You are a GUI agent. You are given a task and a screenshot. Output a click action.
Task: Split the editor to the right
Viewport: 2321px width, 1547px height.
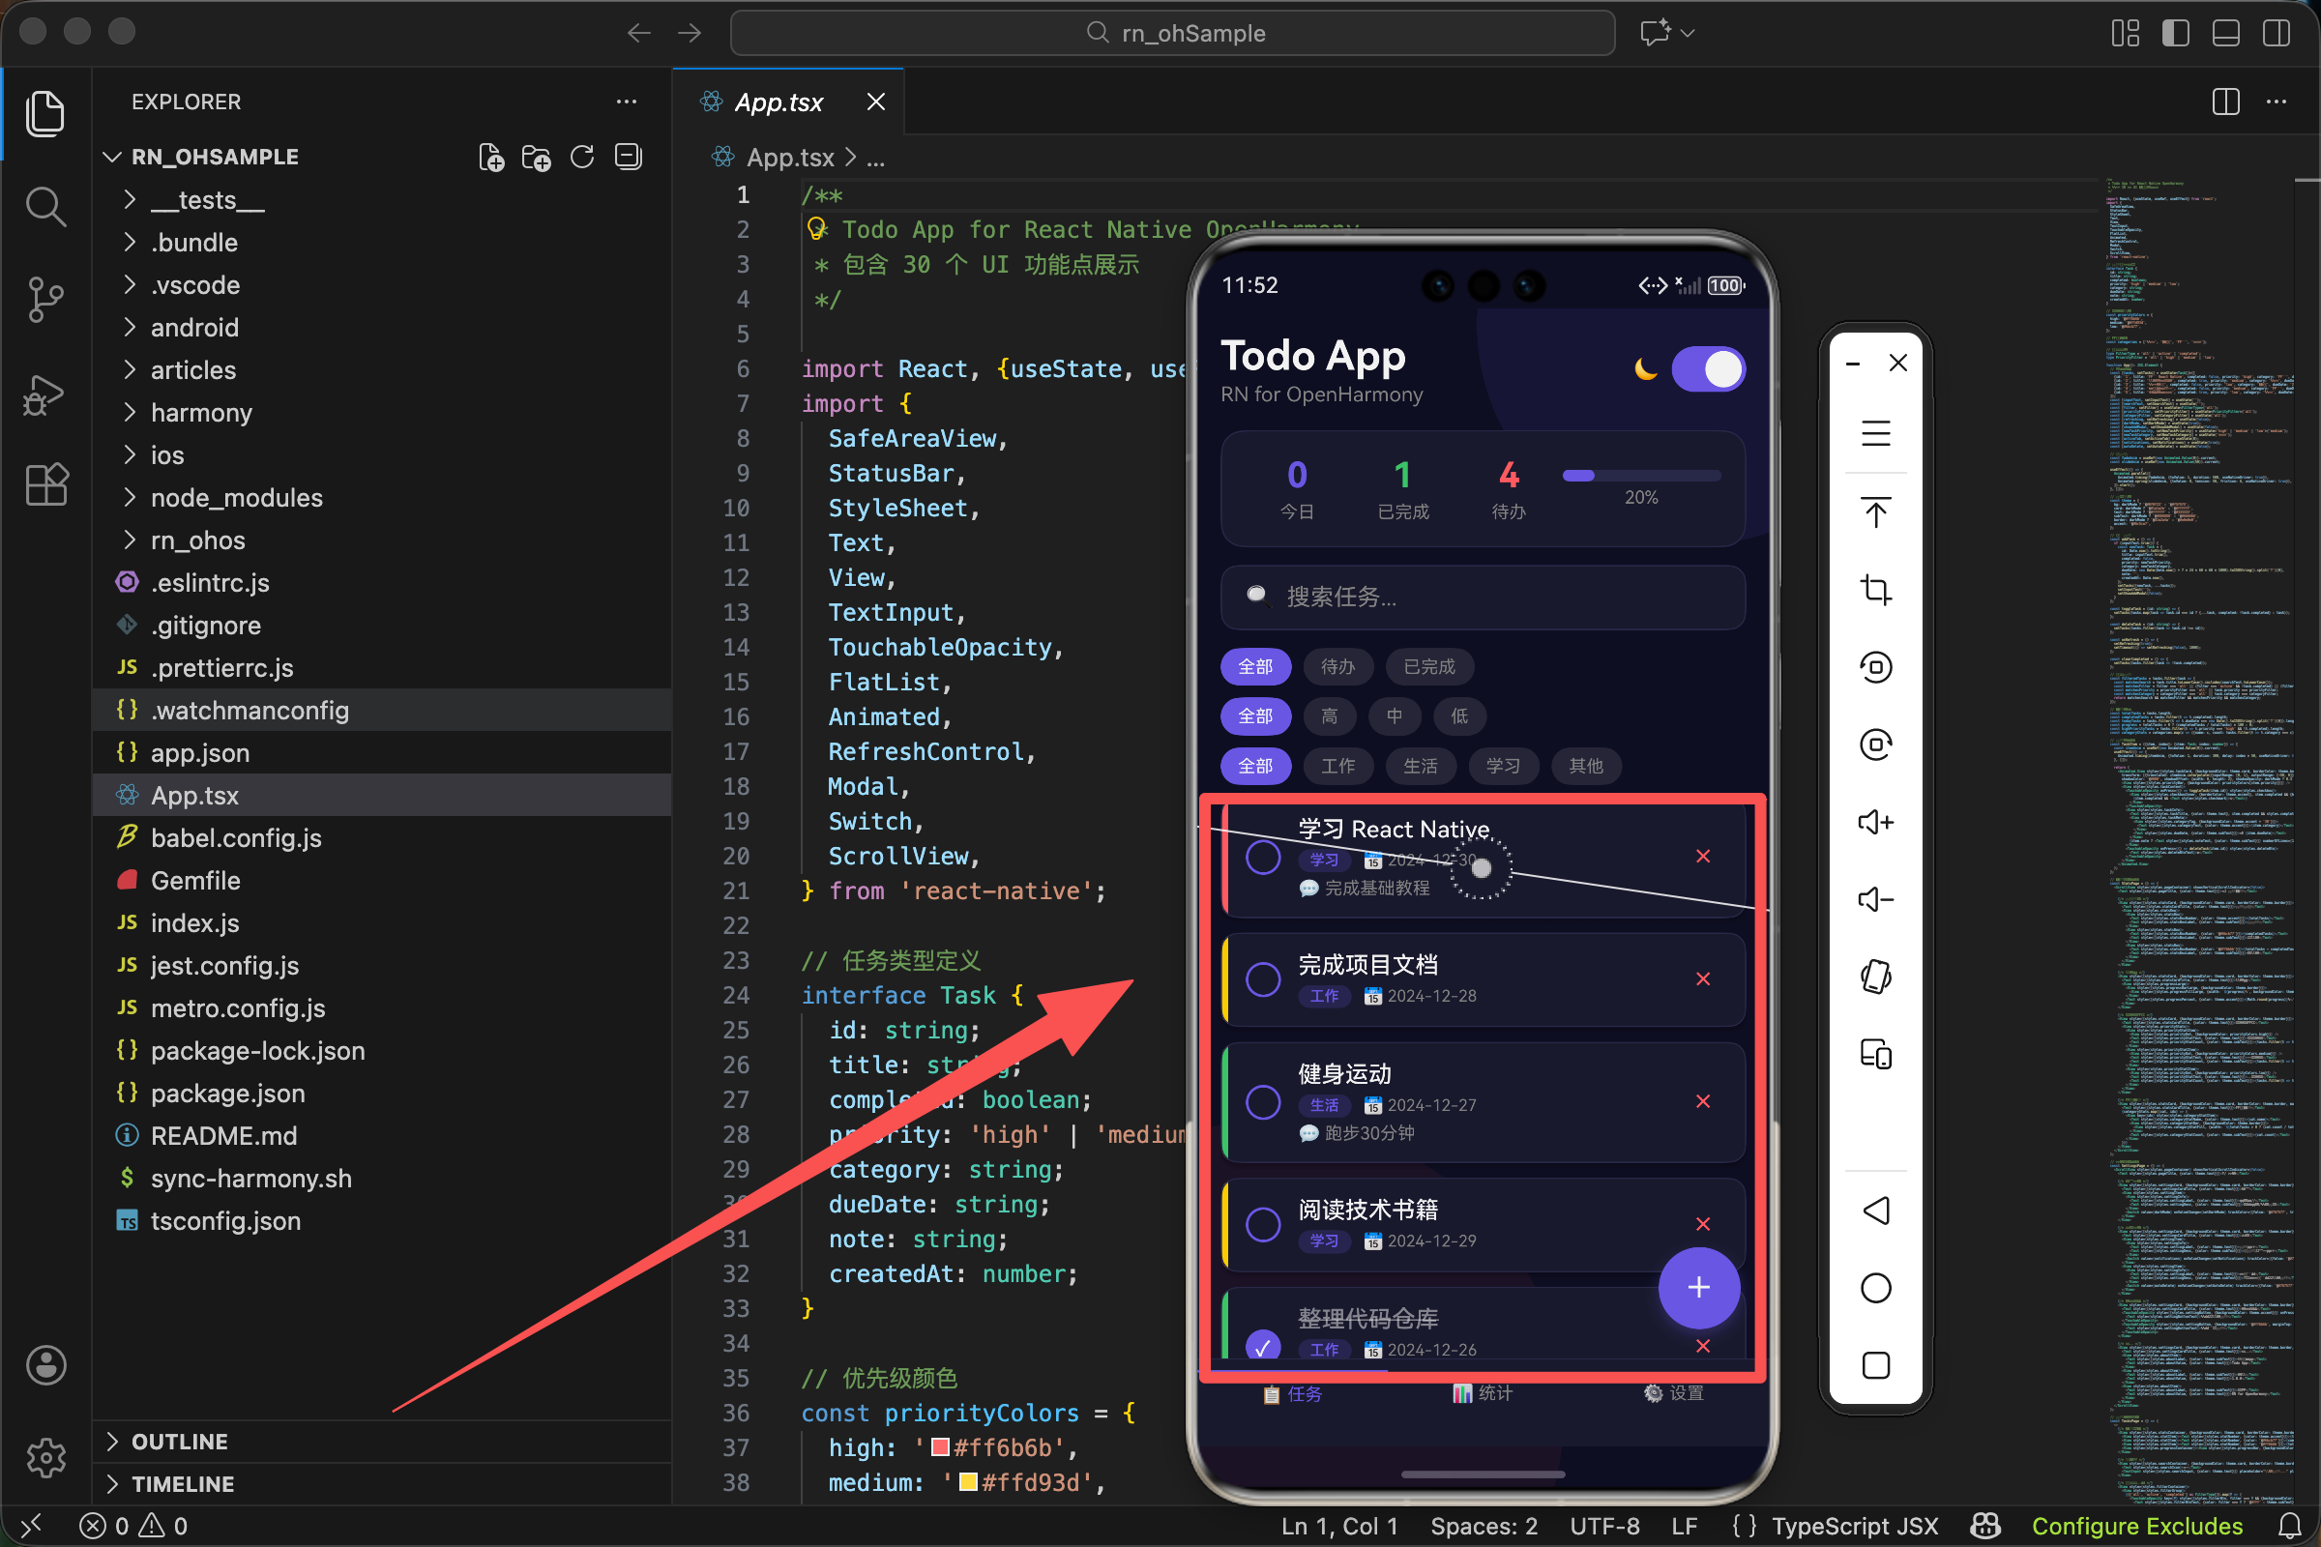pos(2225,102)
